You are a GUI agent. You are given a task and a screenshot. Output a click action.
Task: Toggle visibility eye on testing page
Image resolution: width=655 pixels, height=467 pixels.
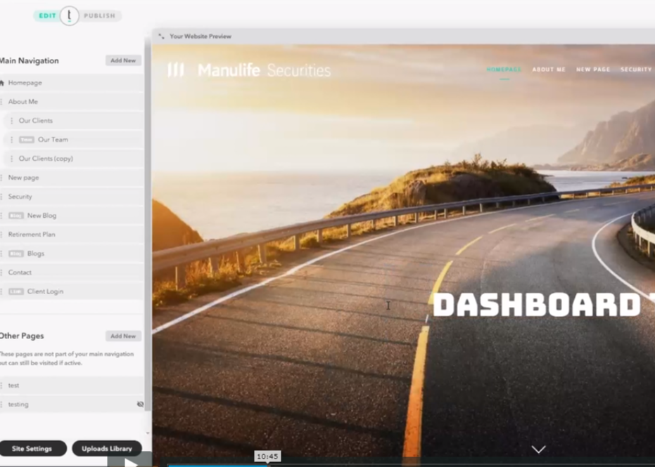tap(141, 404)
